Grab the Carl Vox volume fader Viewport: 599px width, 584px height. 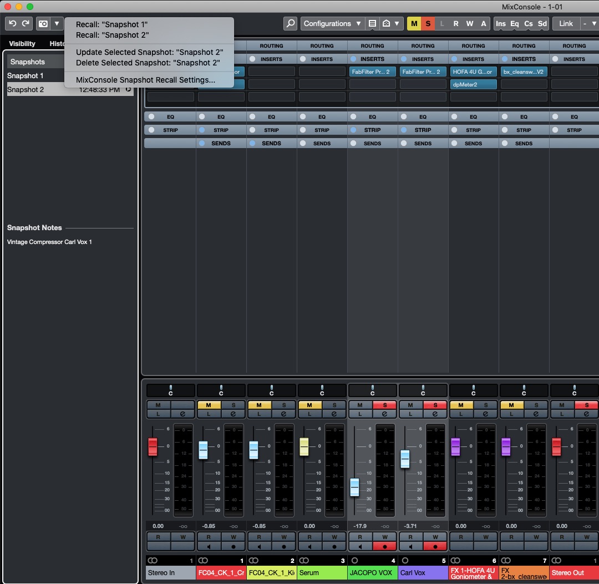tap(405, 459)
